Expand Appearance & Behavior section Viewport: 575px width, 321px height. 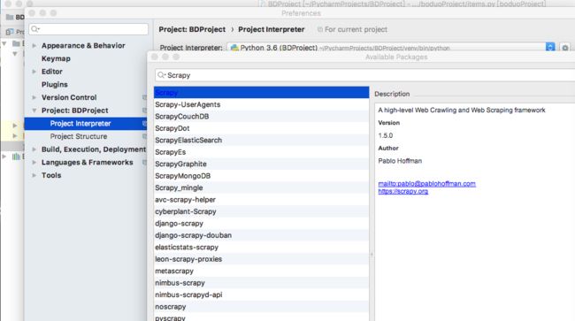[34, 45]
